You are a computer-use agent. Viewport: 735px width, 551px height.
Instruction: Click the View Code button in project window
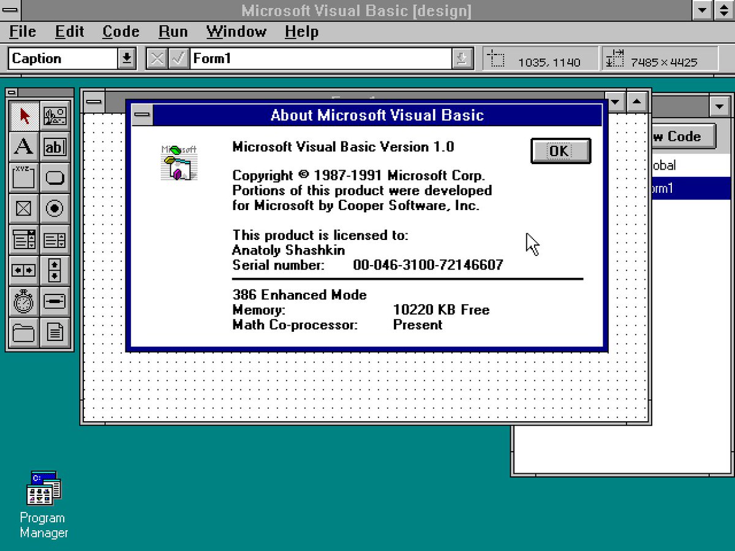684,136
